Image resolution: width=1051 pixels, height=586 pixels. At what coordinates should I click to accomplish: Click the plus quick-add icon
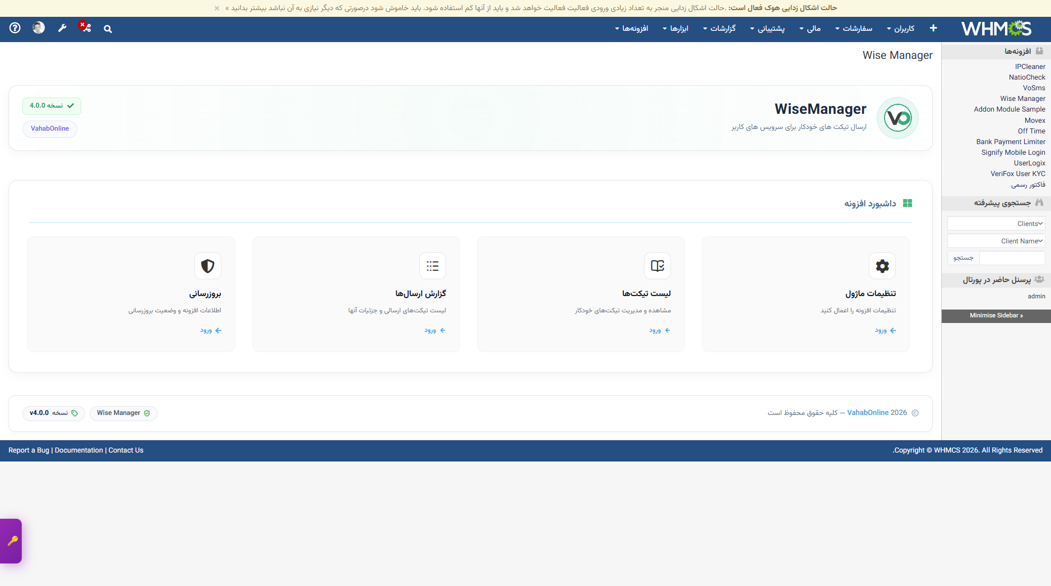(x=933, y=28)
